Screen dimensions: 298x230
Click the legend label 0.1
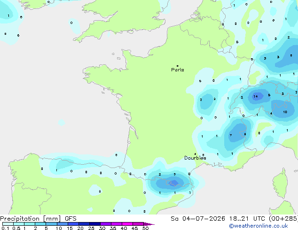[x=5, y=228]
